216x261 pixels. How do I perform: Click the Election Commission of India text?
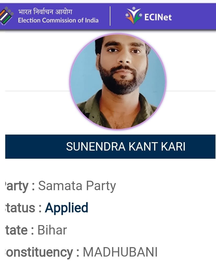[x=58, y=20]
